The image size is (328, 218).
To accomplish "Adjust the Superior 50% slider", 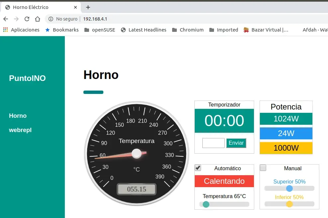I will tap(289, 188).
